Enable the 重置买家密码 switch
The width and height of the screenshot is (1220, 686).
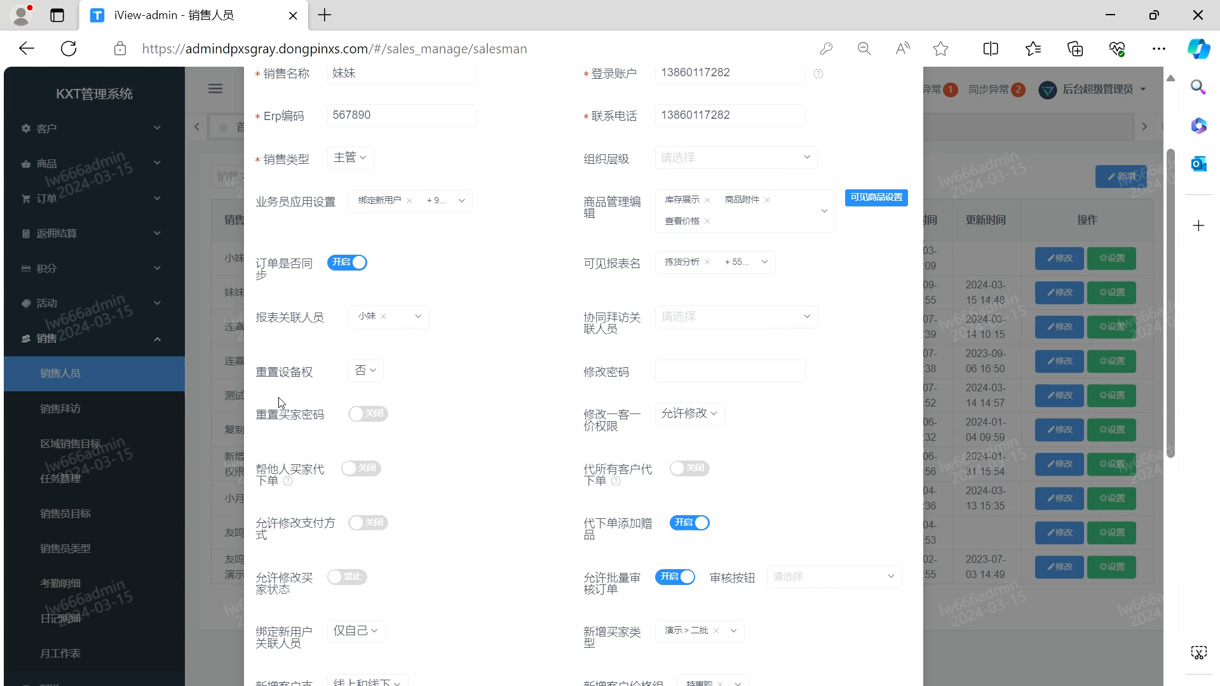point(367,414)
